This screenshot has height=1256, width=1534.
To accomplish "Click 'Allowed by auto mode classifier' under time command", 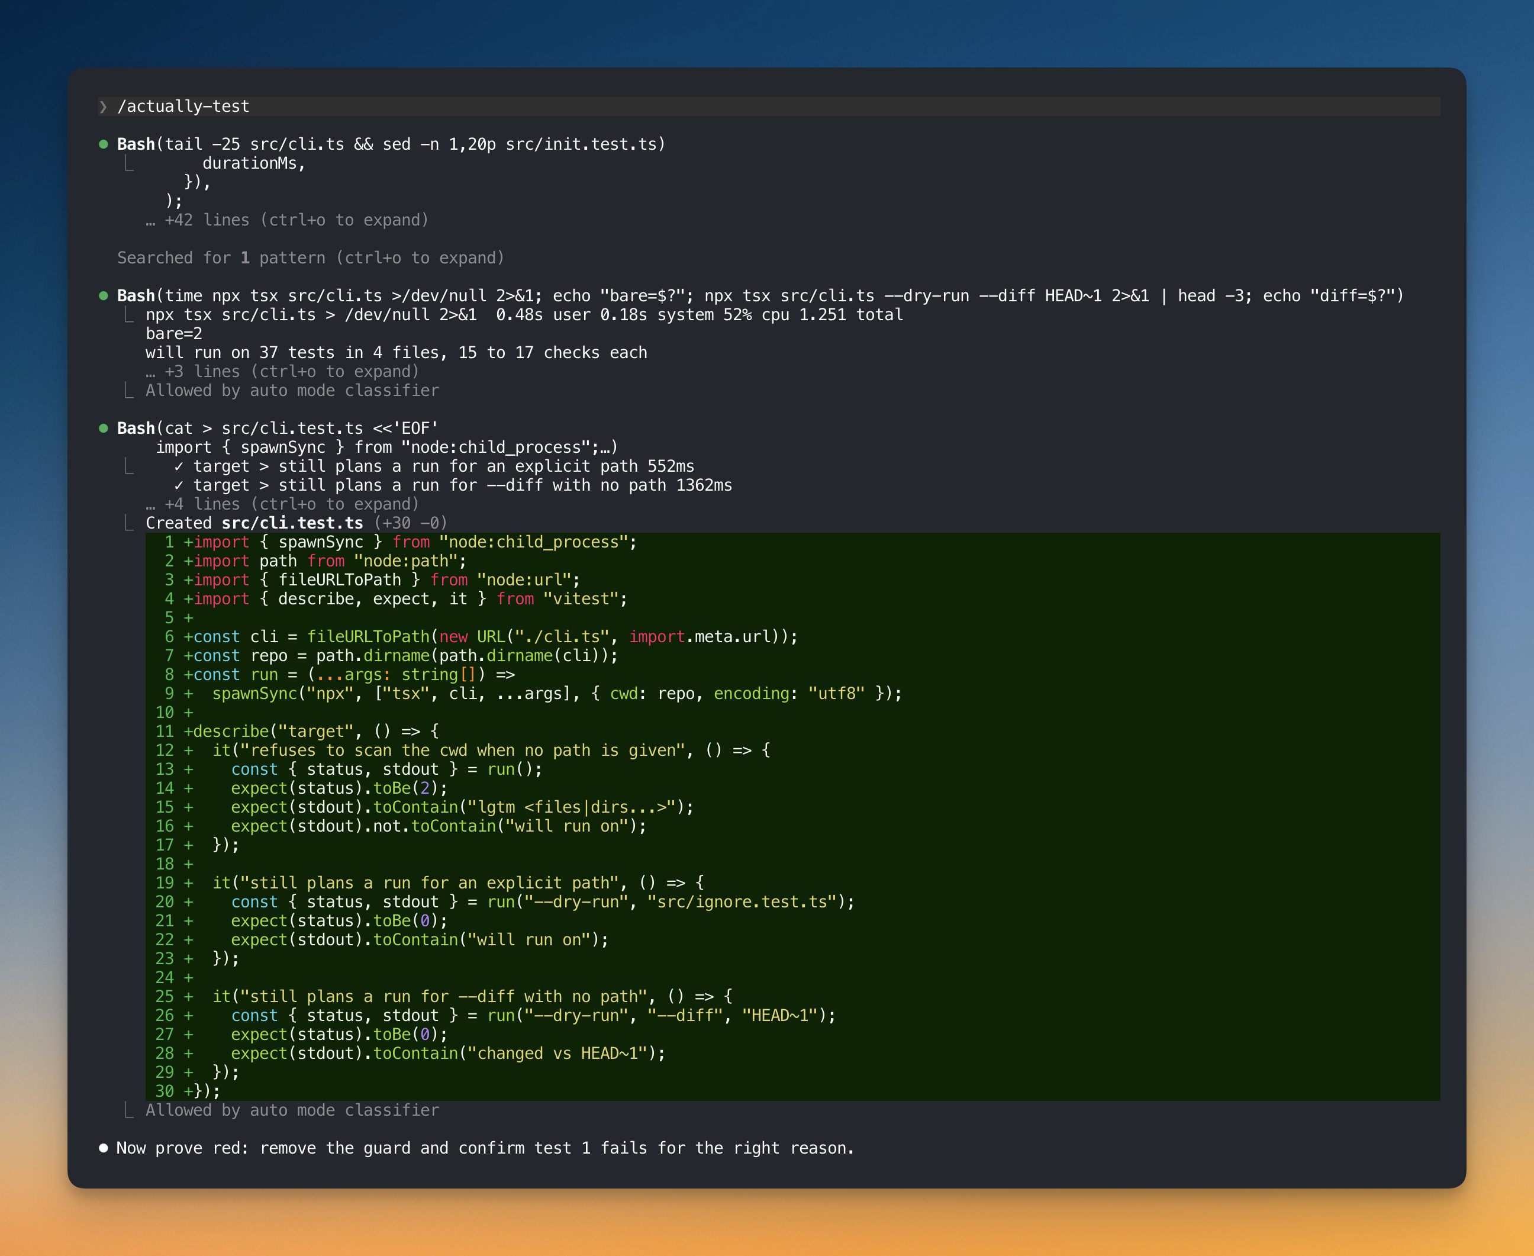I will (x=292, y=390).
